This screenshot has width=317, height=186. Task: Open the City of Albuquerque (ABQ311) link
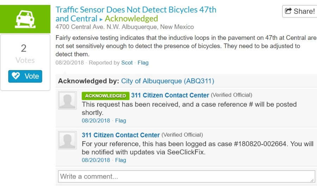[x=167, y=81]
